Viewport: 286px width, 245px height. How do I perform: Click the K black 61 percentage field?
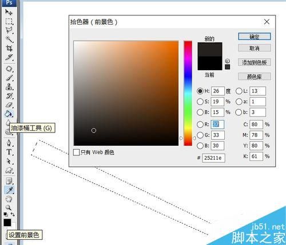(x=256, y=156)
